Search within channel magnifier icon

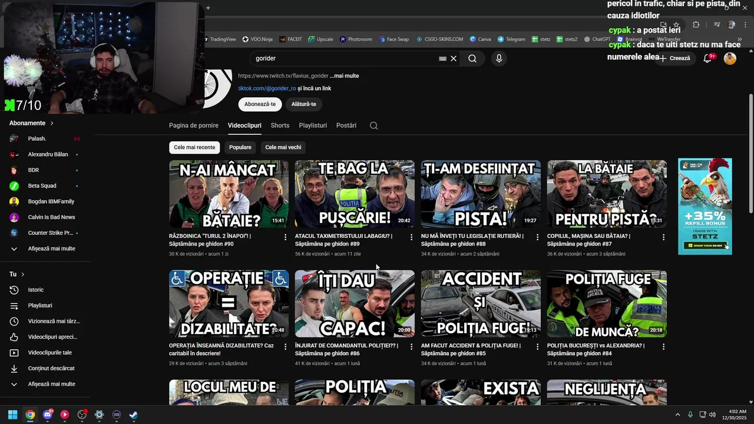click(x=373, y=125)
